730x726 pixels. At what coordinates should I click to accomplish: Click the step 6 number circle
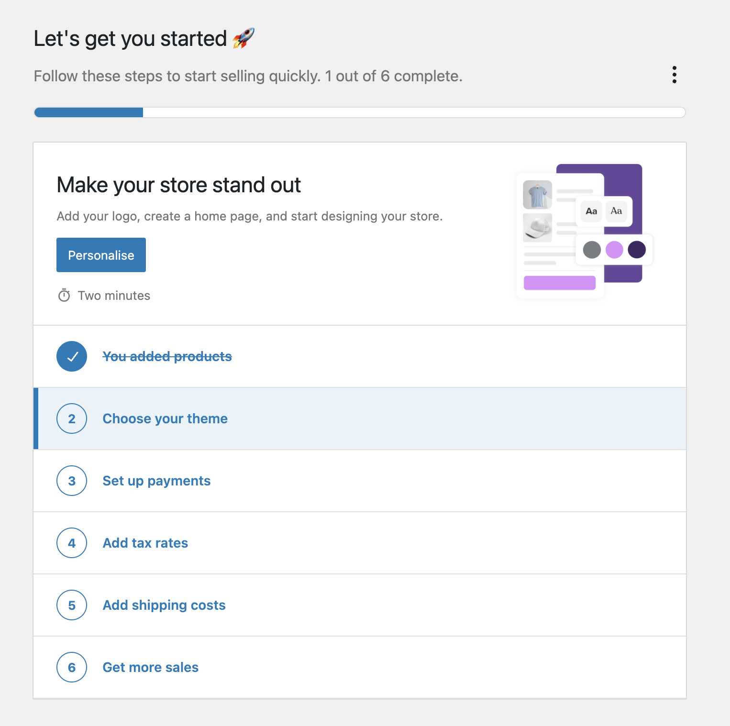pos(72,667)
